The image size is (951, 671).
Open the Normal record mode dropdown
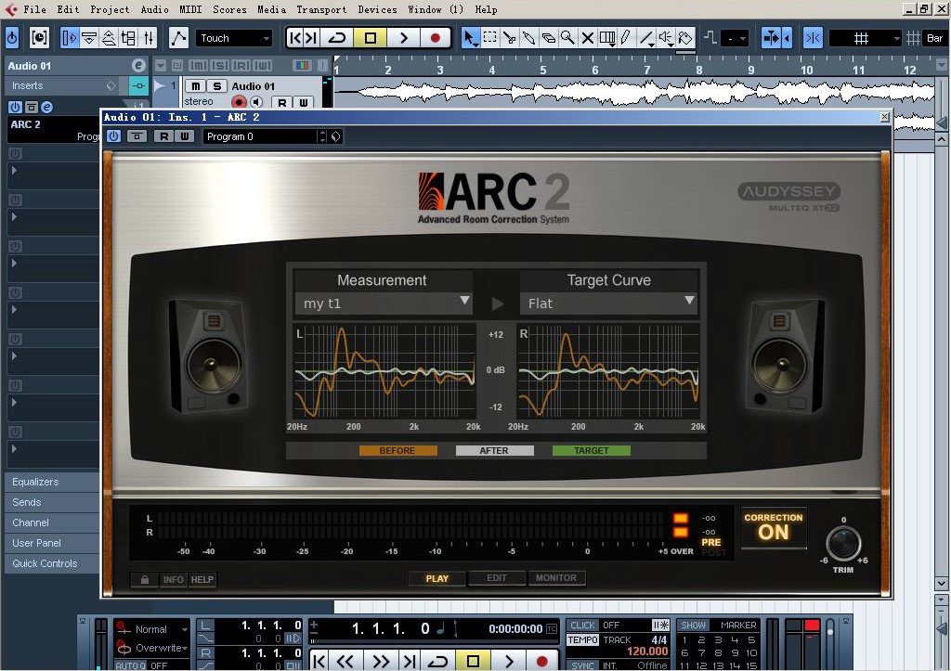tap(161, 629)
